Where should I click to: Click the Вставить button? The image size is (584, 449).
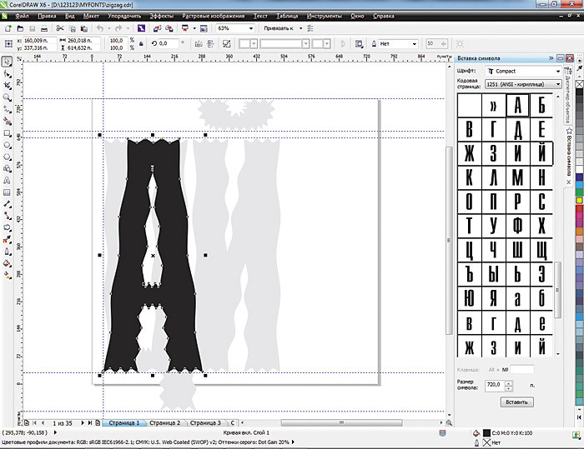(x=516, y=402)
